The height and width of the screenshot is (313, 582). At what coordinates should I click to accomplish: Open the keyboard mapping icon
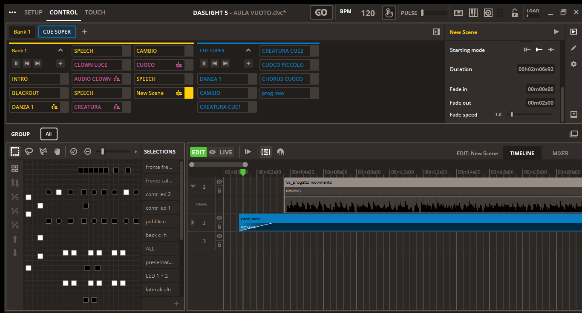tap(458, 13)
